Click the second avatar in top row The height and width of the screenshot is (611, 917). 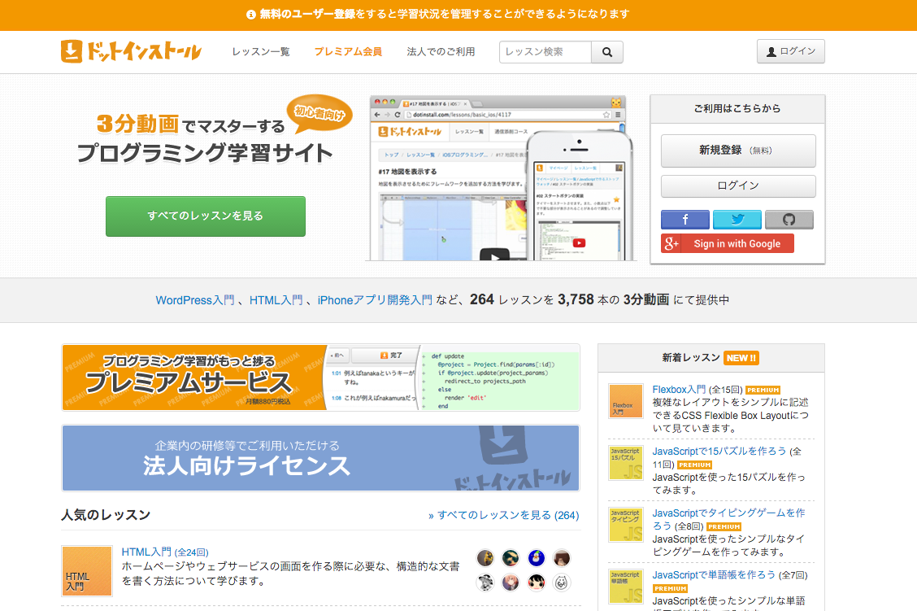coord(511,558)
